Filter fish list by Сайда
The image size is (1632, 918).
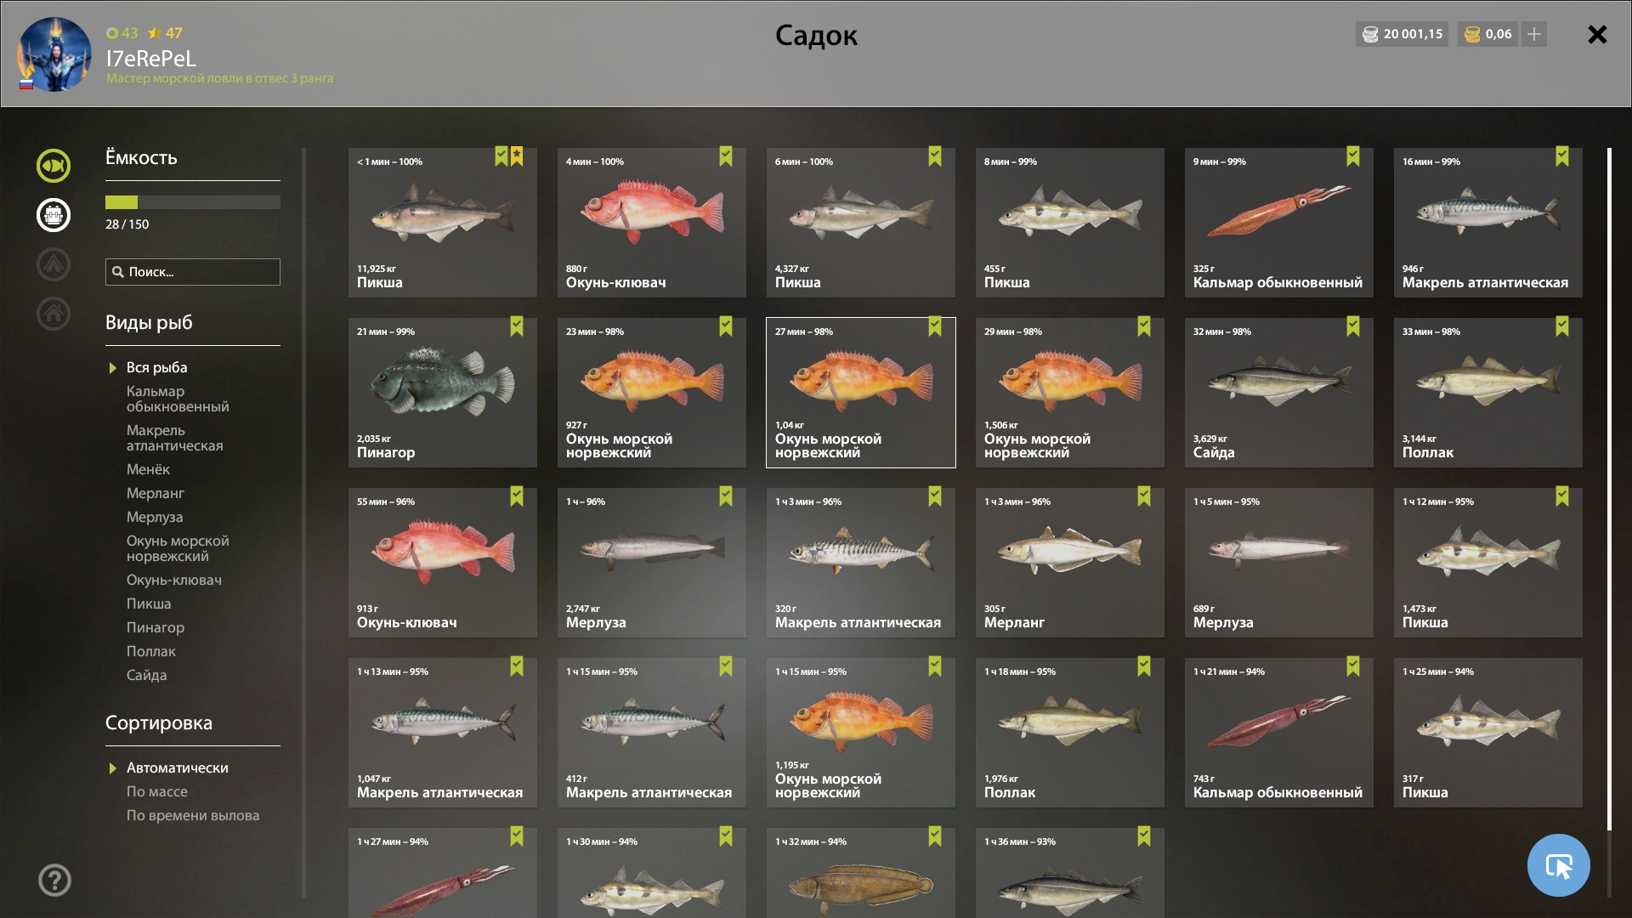point(146,675)
